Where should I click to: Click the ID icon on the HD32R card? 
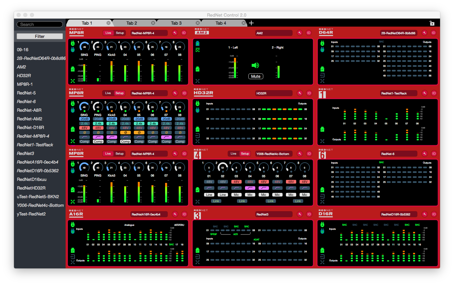point(309,93)
